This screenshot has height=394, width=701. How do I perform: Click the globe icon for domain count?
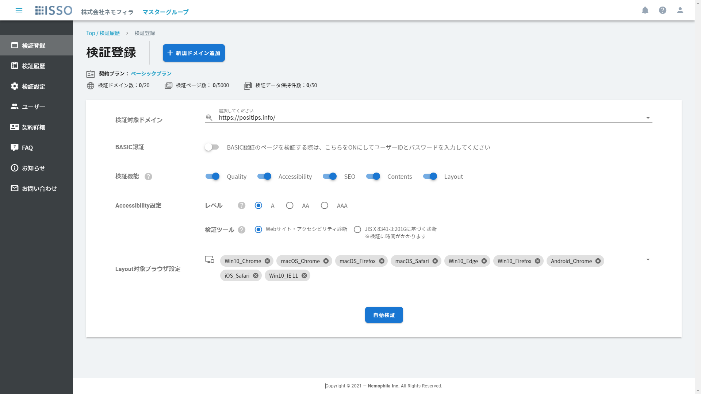(91, 86)
